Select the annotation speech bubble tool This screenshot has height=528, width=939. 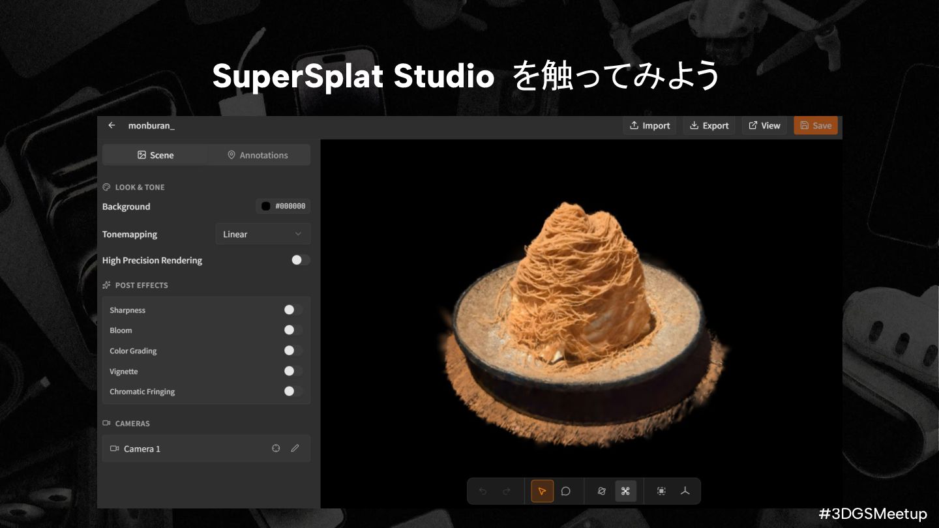tap(566, 491)
